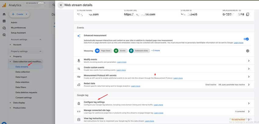Click the Scrolls chip
This screenshot has width=259, height=124.
coord(121,51)
